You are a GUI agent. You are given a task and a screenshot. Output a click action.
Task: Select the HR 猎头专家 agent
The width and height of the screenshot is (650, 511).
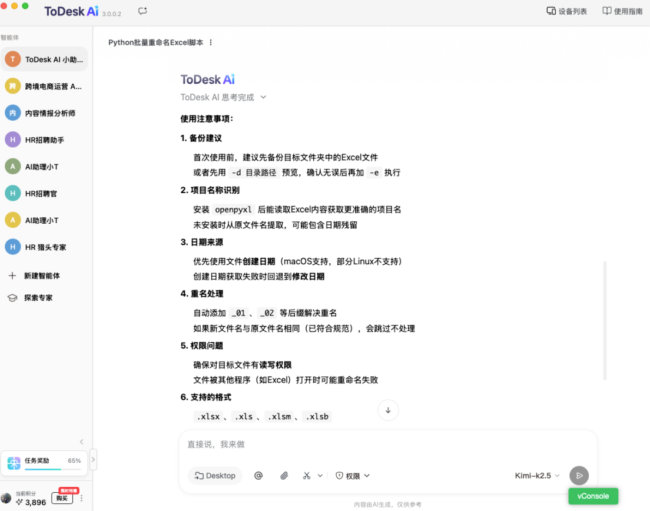coord(44,247)
